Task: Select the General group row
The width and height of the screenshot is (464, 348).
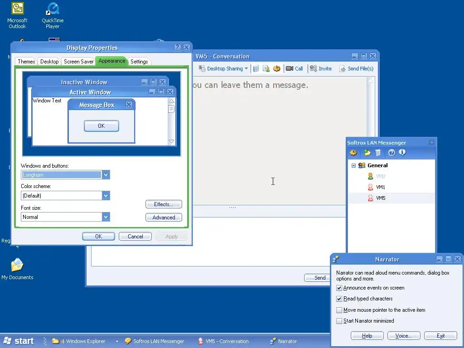Action: click(377, 165)
